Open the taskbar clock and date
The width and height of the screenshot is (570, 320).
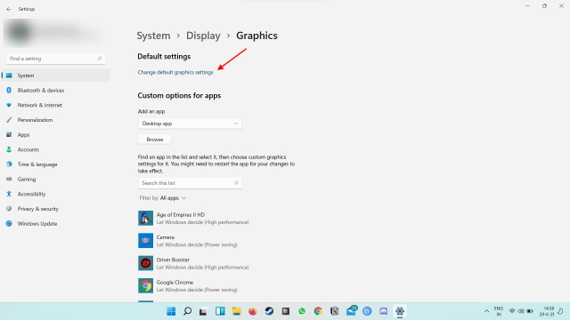pos(547,311)
